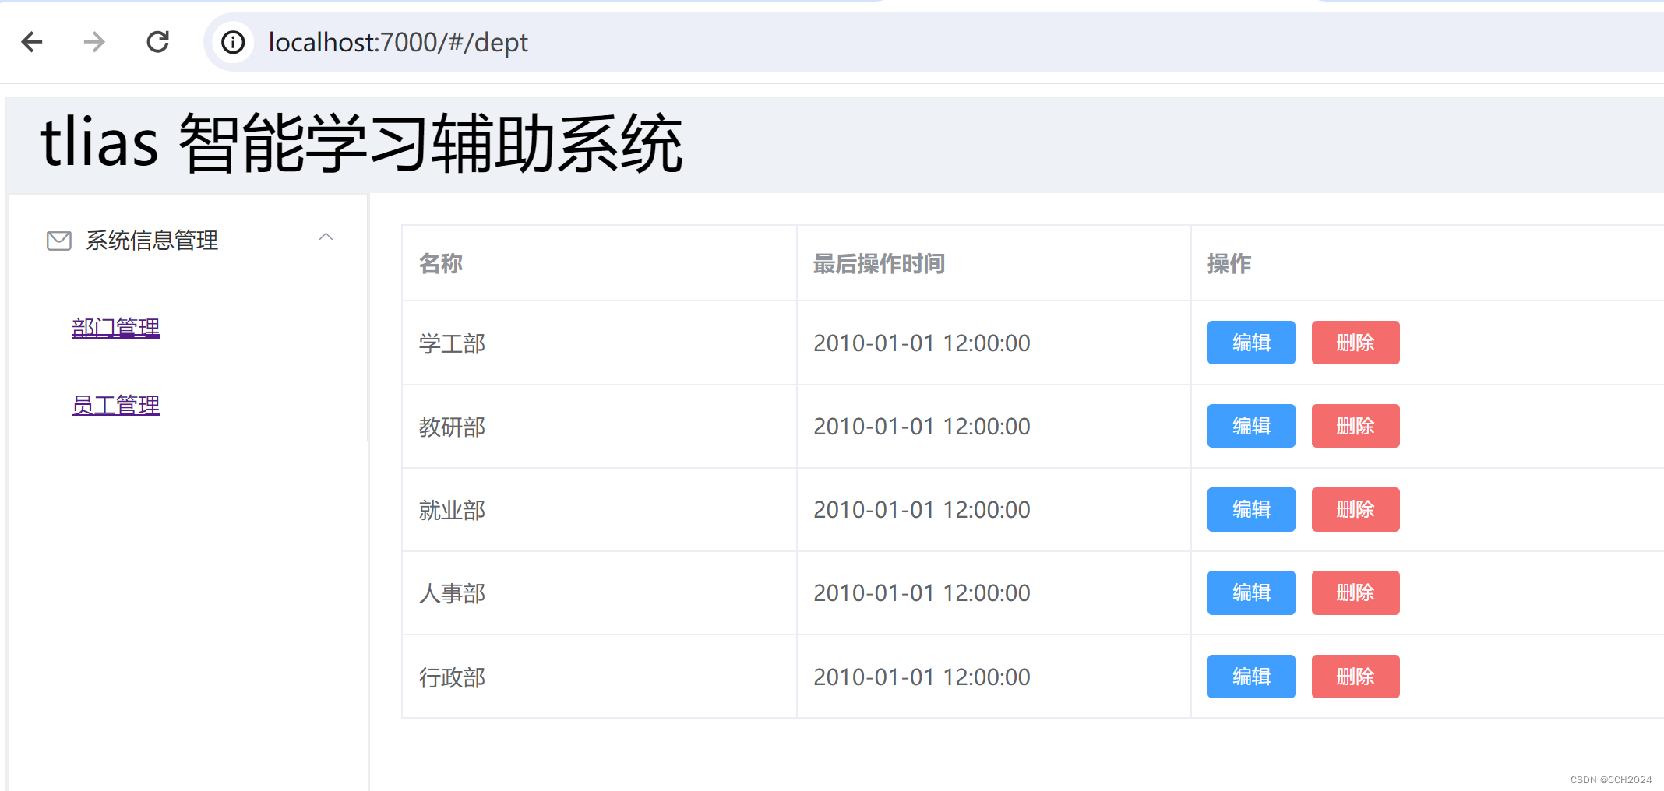Viewport: 1664px width, 791px height.
Task: Collapse the 系统信息管理 menu chevron
Action: 326,237
